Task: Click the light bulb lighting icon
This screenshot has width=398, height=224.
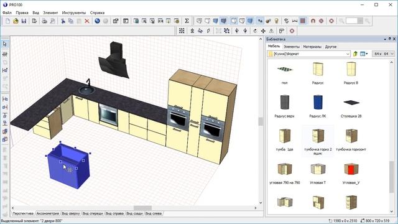Action: 276,21
